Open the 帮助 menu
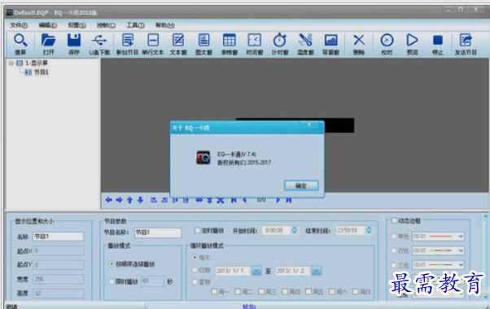The width and height of the screenshot is (490, 309). coord(164,25)
